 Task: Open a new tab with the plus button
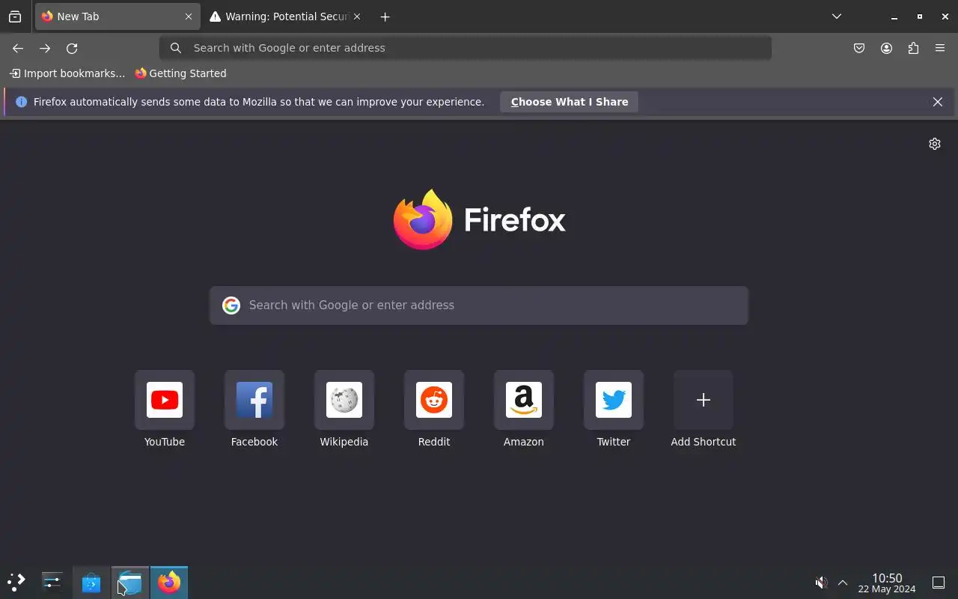coord(385,16)
